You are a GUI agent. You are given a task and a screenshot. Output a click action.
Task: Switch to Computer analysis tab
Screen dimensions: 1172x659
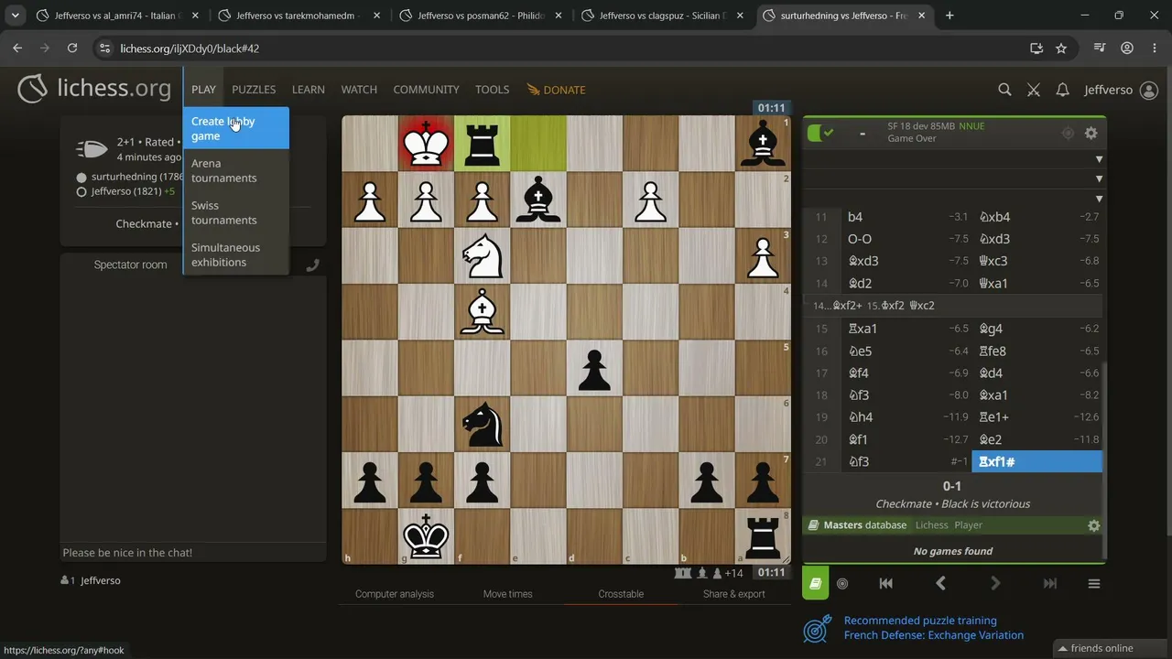tap(395, 594)
